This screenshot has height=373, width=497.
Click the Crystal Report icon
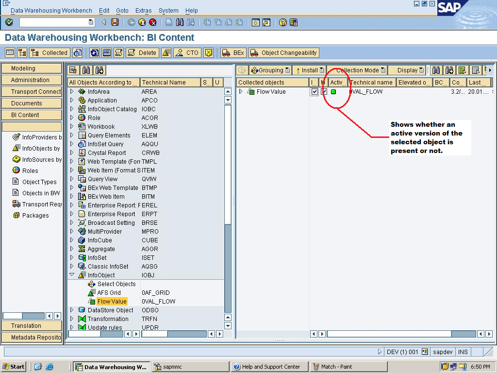click(x=82, y=153)
